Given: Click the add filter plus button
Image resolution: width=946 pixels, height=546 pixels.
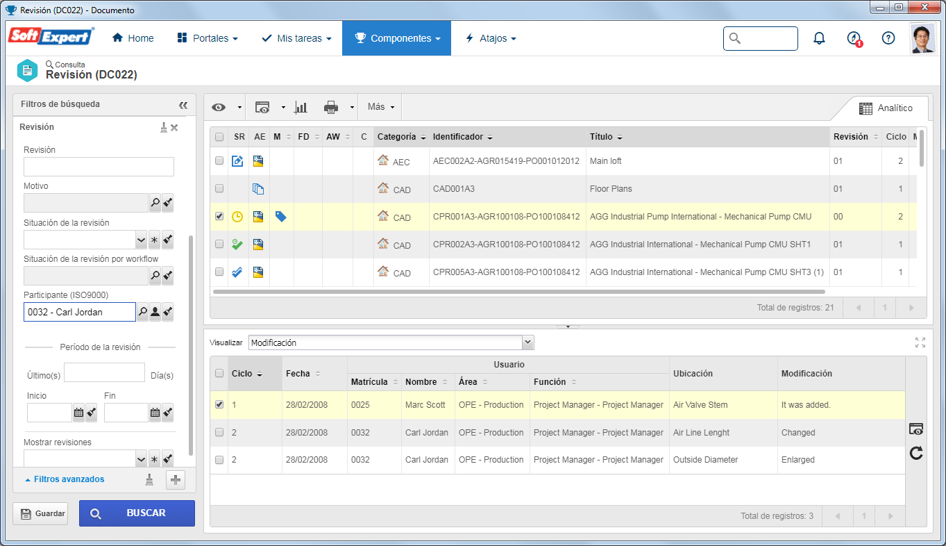Looking at the screenshot, I should (x=176, y=479).
